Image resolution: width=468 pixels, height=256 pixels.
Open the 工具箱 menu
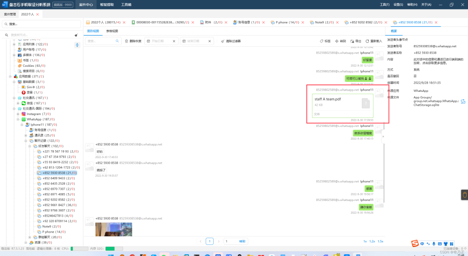tap(126, 4)
